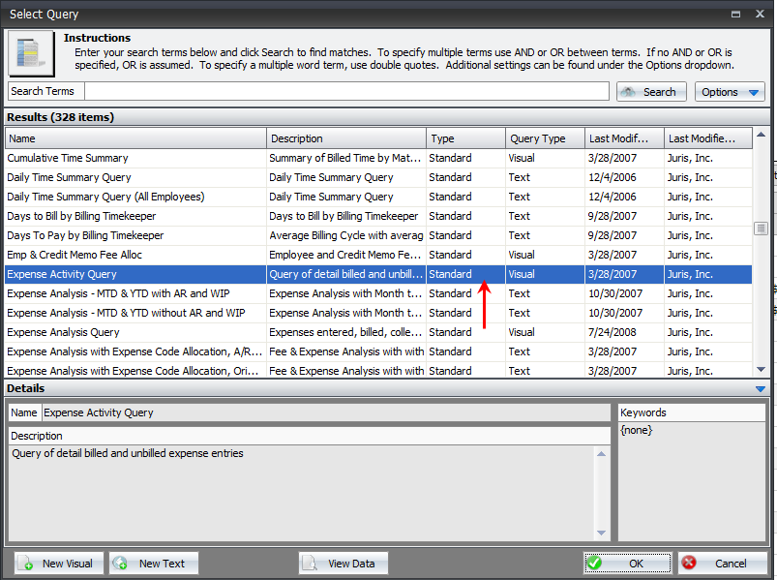777x580 pixels.
Task: Click the Search button with binoculars
Action: (651, 92)
